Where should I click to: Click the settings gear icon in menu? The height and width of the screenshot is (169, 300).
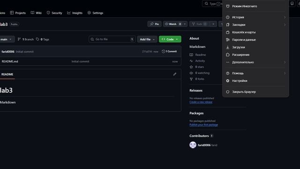tap(228, 81)
